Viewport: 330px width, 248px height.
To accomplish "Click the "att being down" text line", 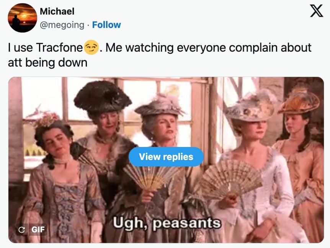I will pyautogui.click(x=47, y=63).
